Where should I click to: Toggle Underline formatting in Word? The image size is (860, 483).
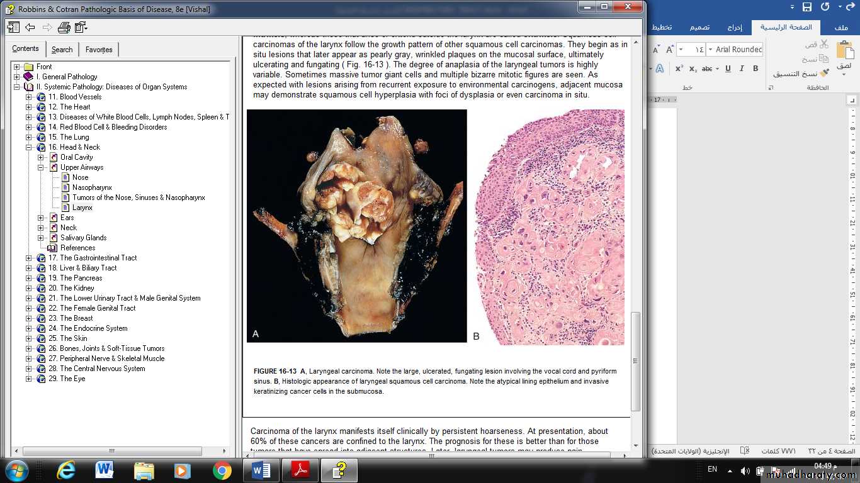(x=728, y=69)
